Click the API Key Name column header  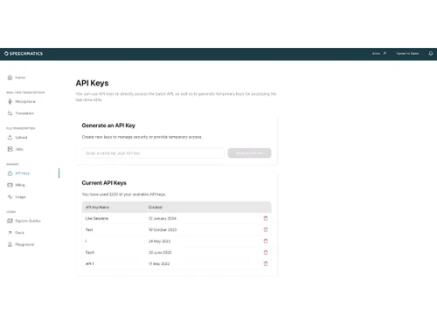[x=97, y=208]
